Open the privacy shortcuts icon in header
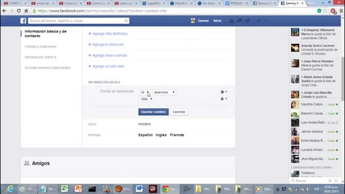Screen dimensions: 345x194 [259, 20]
